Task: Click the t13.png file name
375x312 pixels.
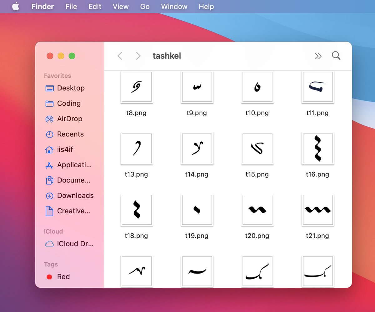Action: click(x=136, y=174)
